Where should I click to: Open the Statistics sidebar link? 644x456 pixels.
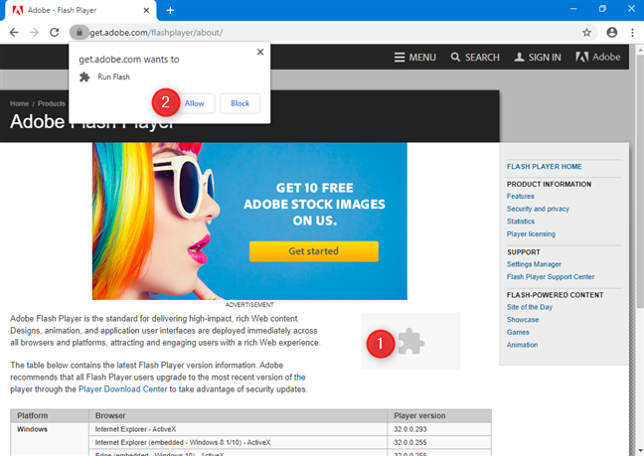coord(521,222)
